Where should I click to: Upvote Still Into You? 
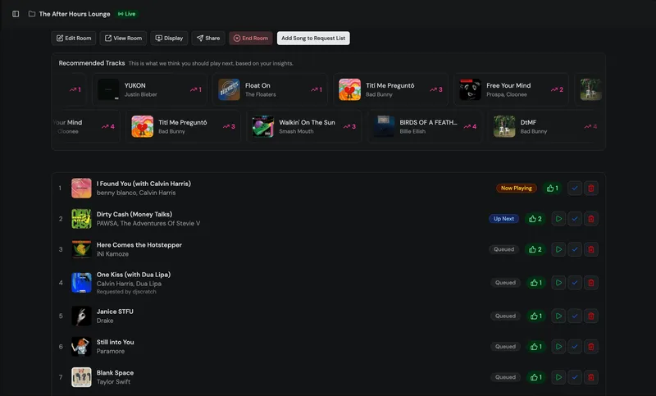click(x=536, y=347)
